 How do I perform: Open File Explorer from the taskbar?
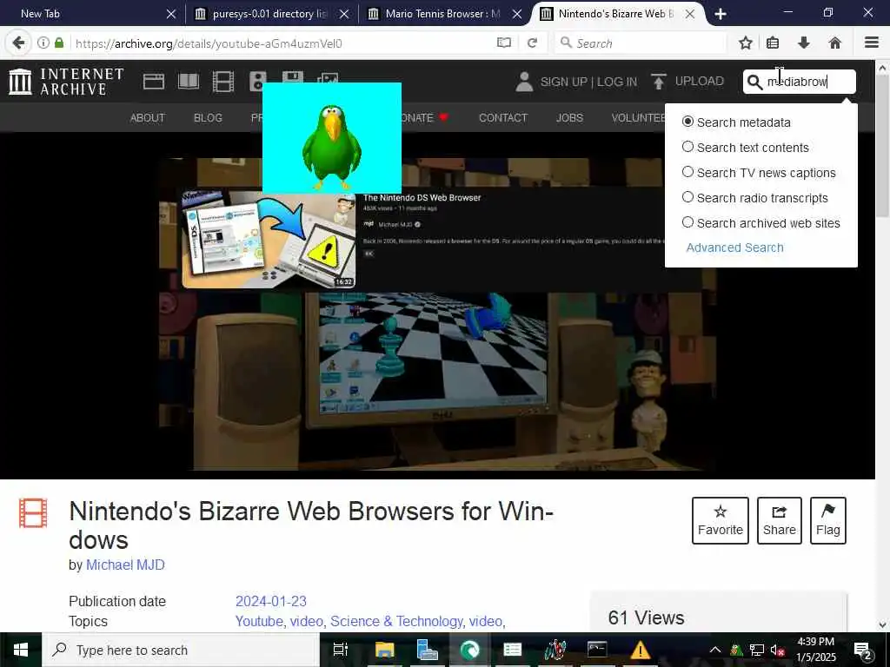point(384,650)
